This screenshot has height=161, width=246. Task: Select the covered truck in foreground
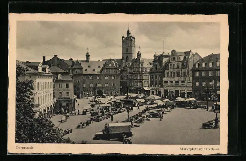[x=115, y=131]
